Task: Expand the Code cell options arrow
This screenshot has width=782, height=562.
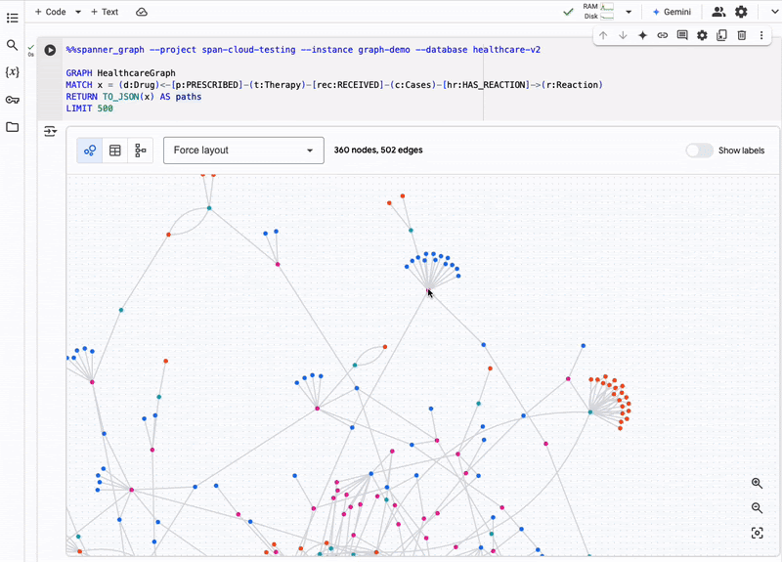Action: [78, 12]
